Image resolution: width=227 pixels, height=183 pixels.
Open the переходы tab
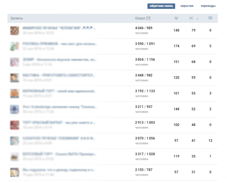[208, 6]
